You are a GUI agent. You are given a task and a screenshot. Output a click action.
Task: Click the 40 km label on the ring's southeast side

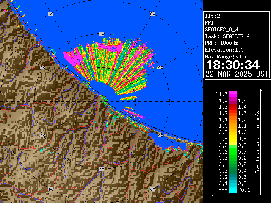click(160, 135)
